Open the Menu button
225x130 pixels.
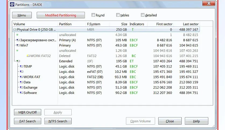22,15
